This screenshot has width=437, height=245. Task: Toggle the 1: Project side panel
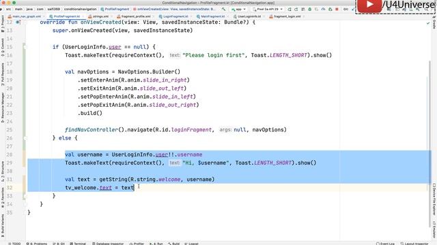[3, 24]
